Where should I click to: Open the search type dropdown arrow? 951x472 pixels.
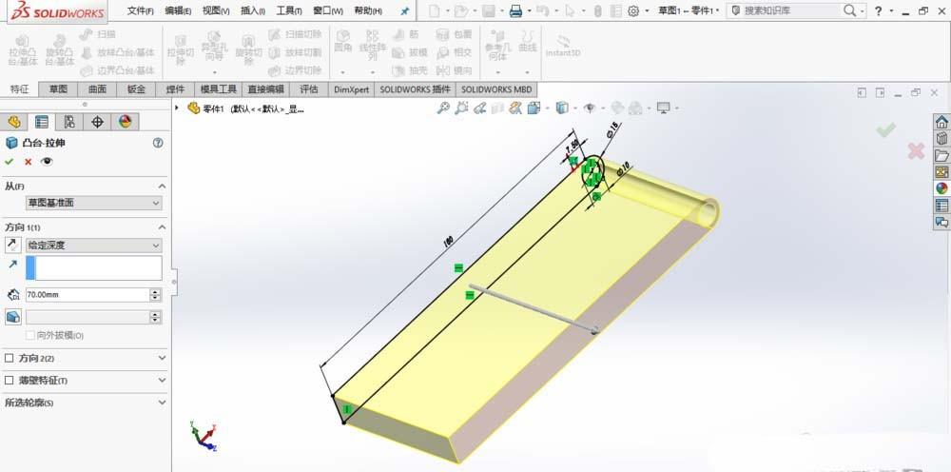(862, 10)
